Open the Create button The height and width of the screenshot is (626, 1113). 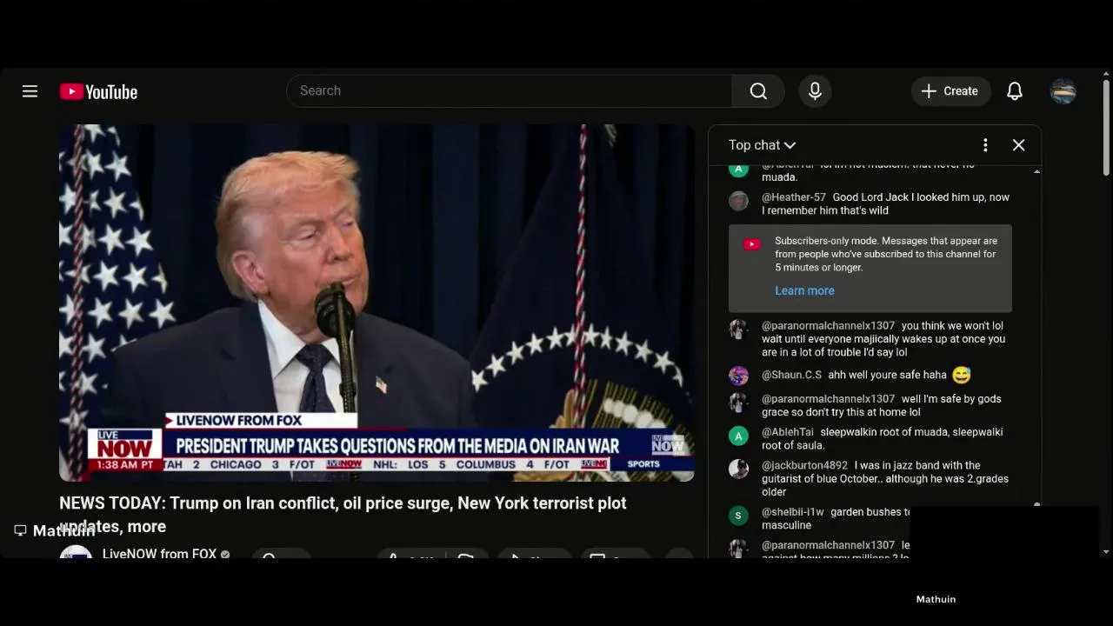(950, 91)
